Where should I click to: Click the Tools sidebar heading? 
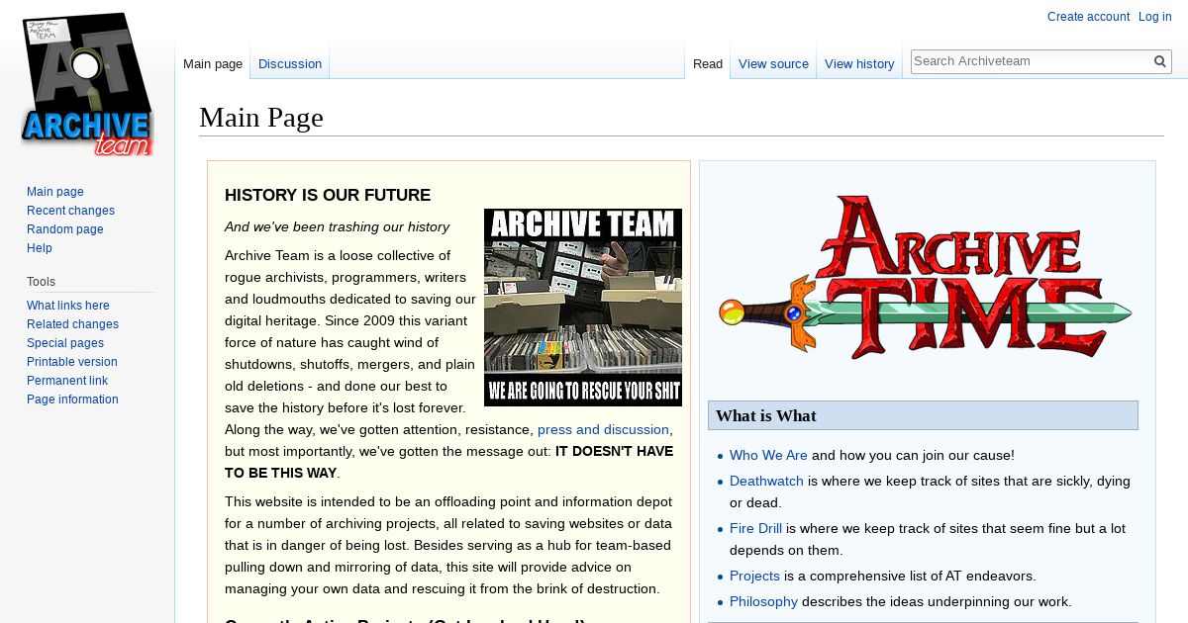point(42,282)
